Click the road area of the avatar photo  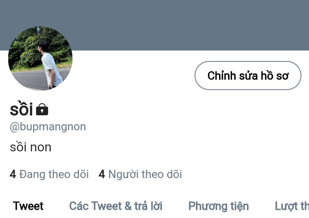[30, 79]
